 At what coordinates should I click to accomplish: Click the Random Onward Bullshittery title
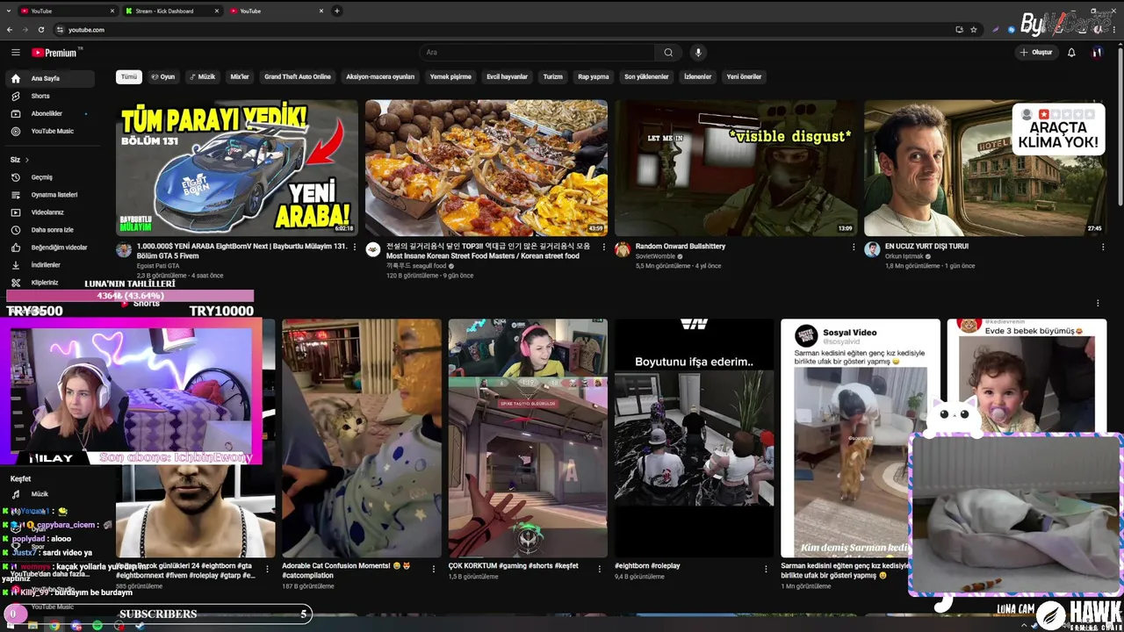681,247
